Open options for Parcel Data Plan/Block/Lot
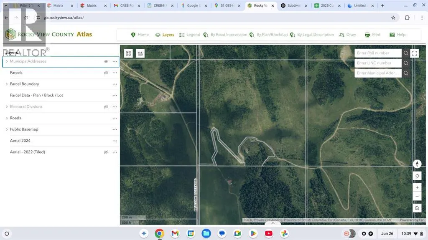The height and width of the screenshot is (240, 428). pos(115,96)
